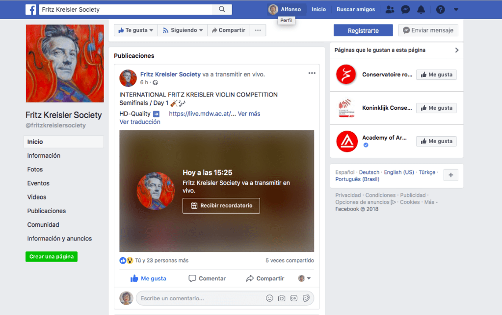Open Eventos in the page sidebar
The height and width of the screenshot is (315, 502).
click(x=38, y=183)
